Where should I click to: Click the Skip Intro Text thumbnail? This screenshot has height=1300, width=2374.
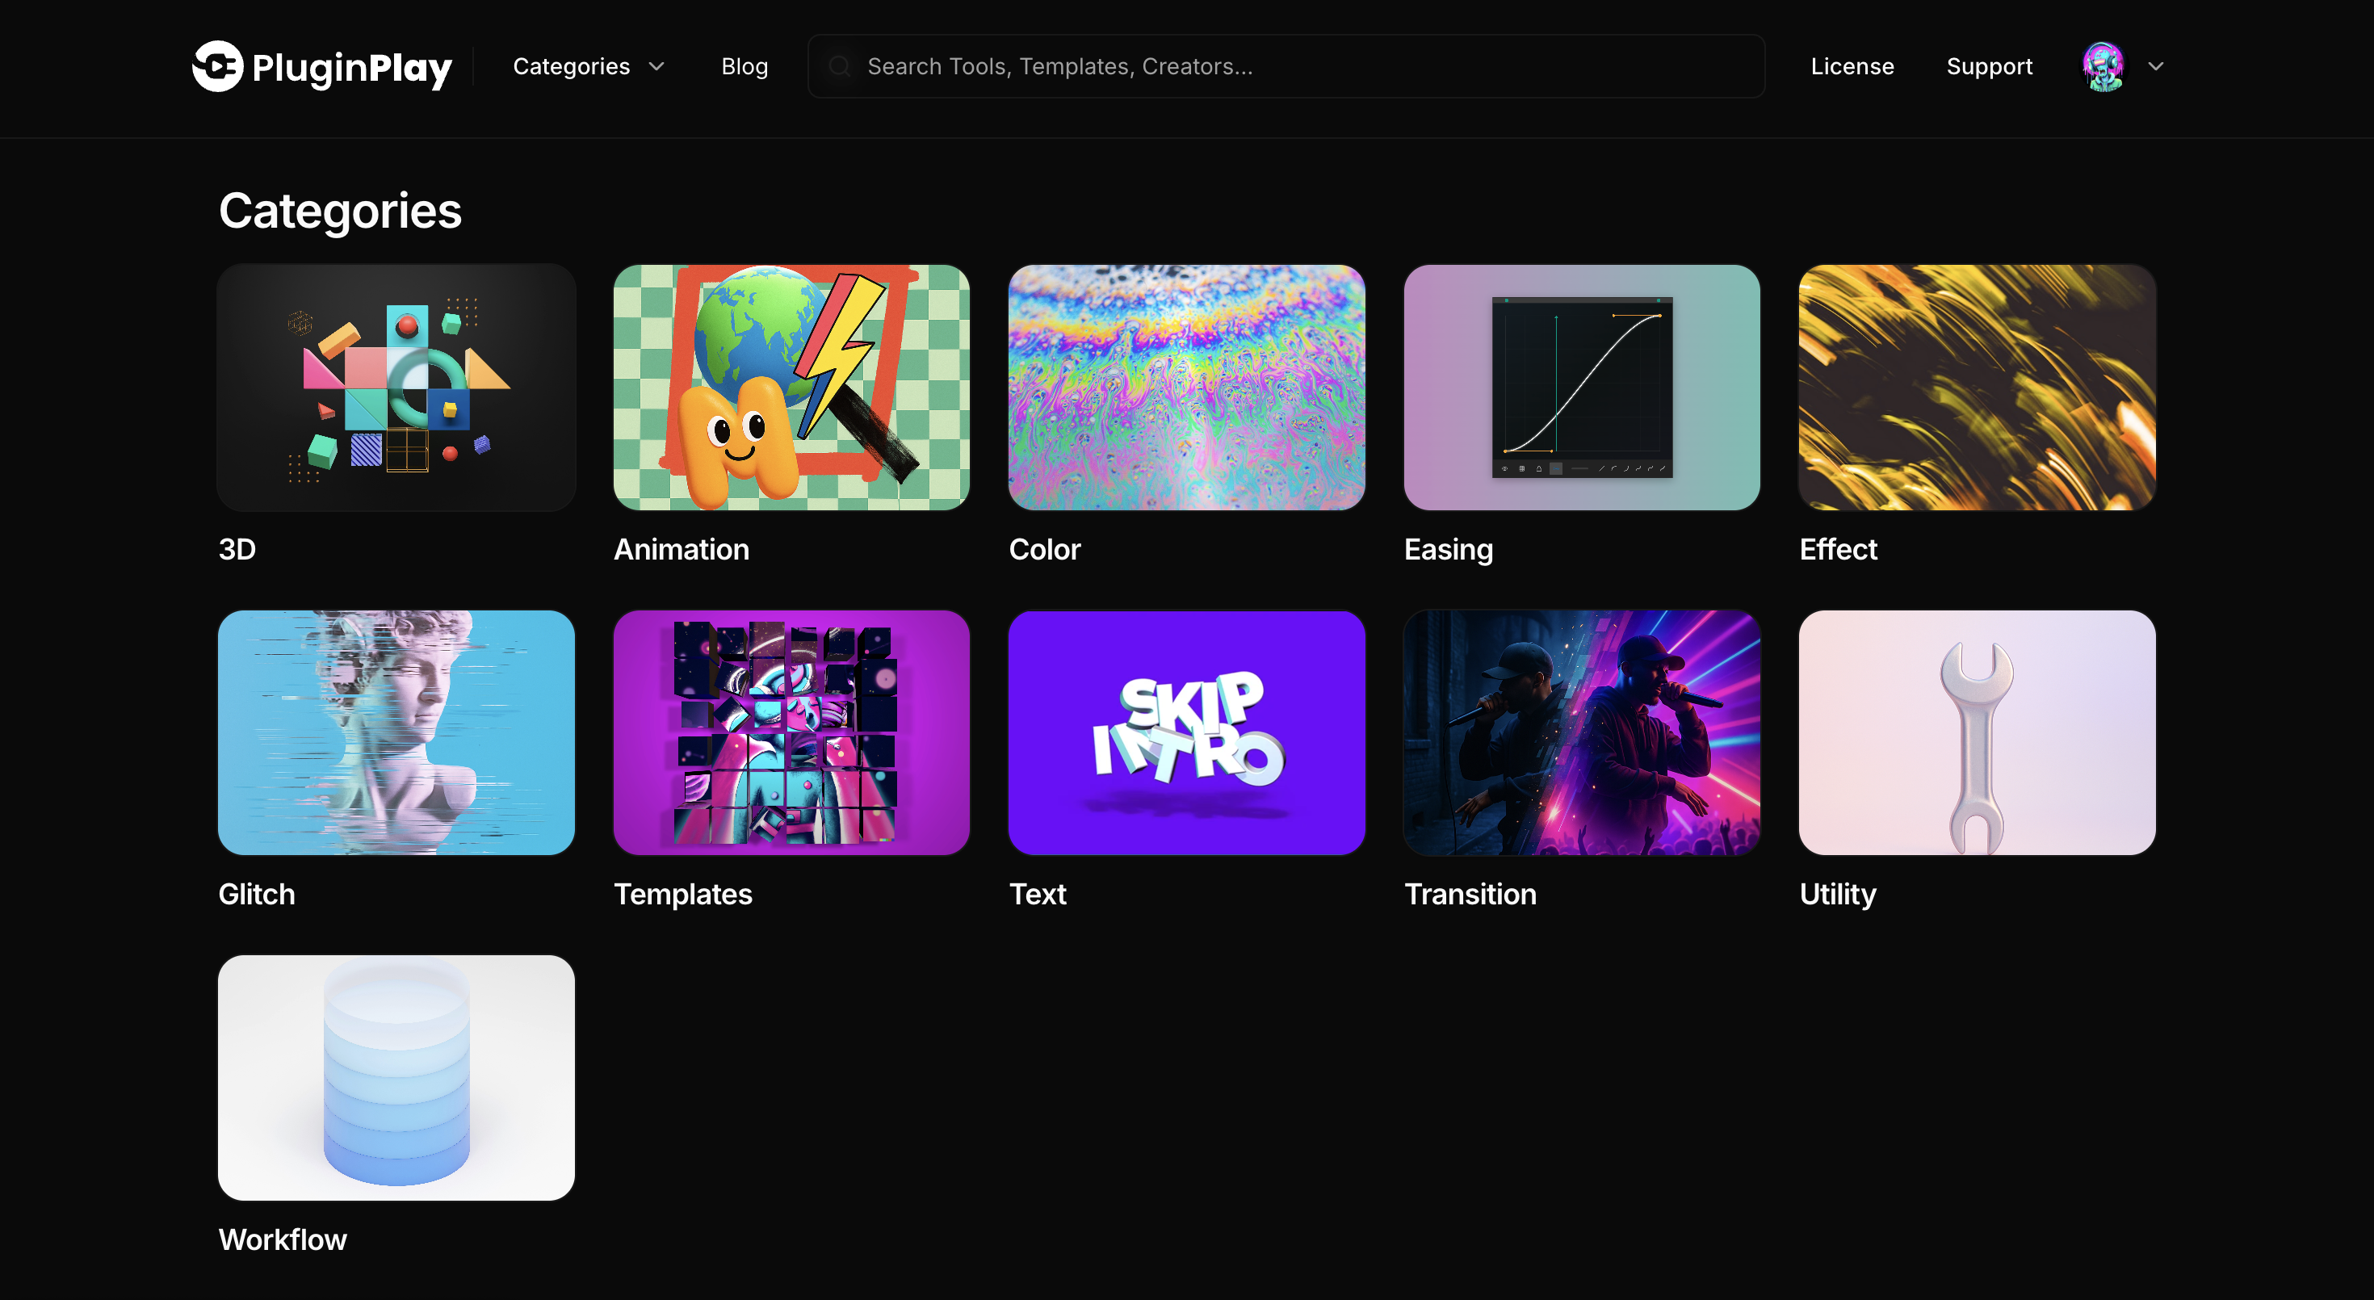1186,732
